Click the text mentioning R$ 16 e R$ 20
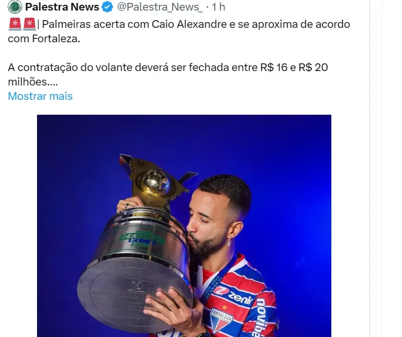The image size is (402, 337). 294,68
